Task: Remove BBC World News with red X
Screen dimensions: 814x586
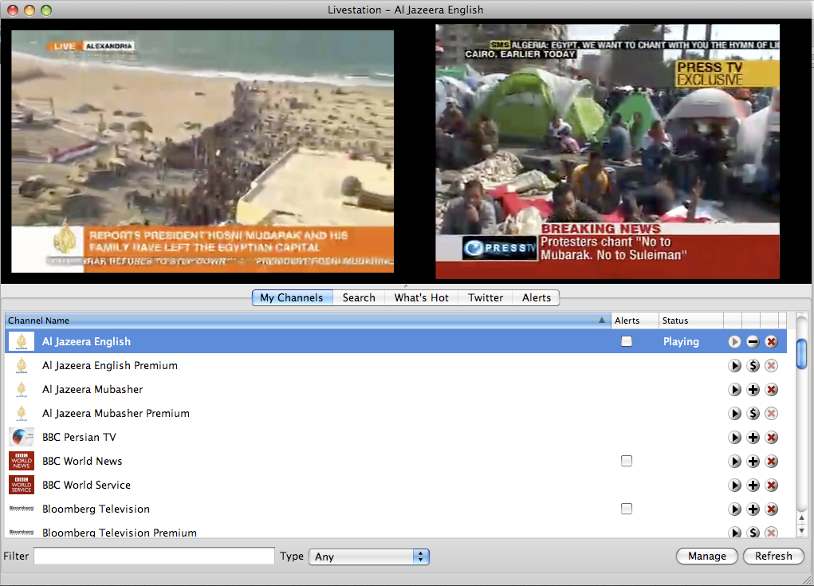Action: tap(772, 461)
